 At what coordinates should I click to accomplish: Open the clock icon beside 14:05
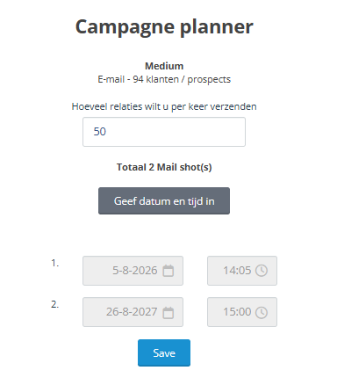tap(262, 271)
